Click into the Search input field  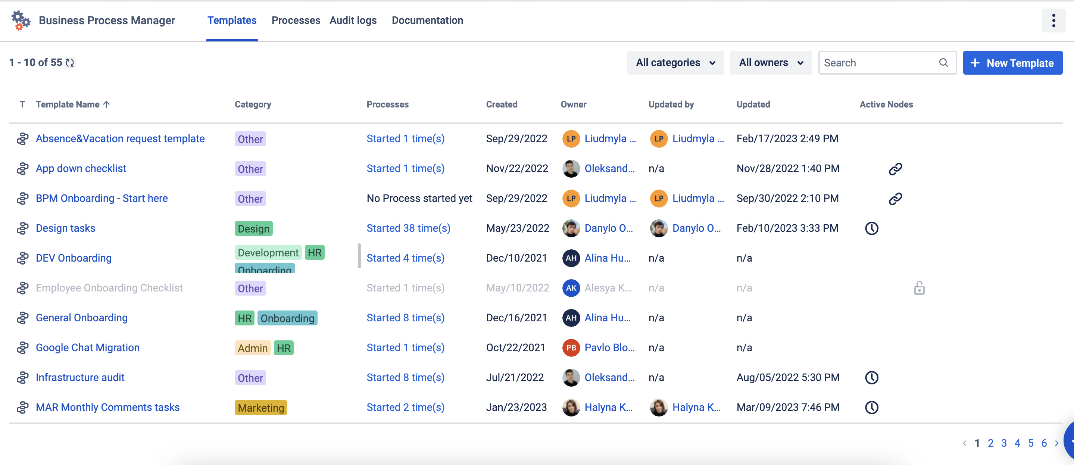click(x=878, y=63)
